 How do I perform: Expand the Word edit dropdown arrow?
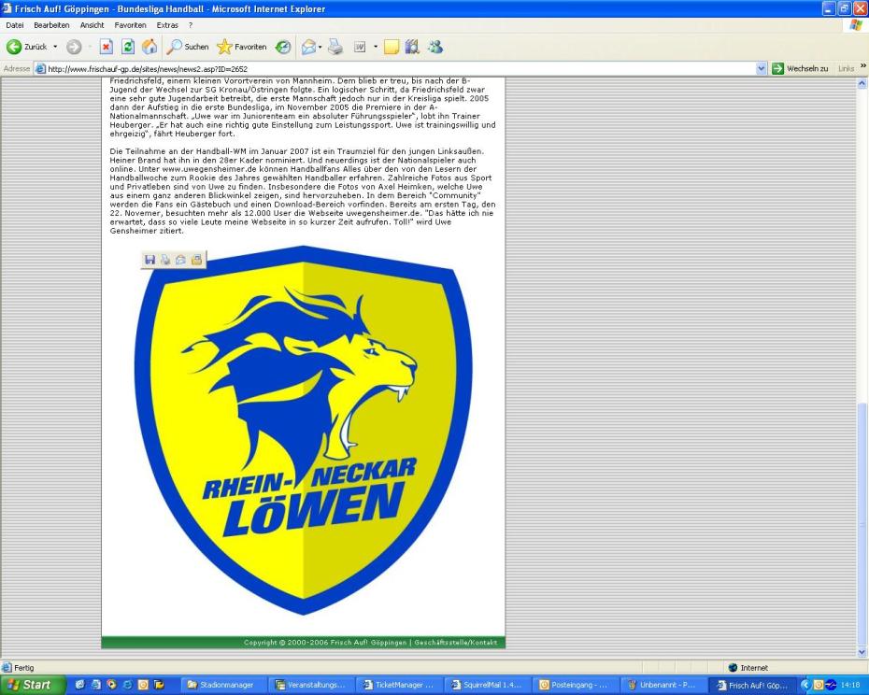[376, 47]
